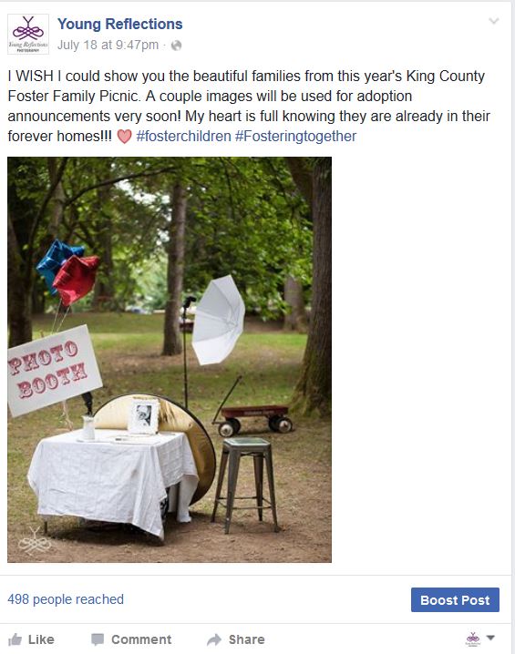
Task: Select the Comment action text
Action: 141,639
